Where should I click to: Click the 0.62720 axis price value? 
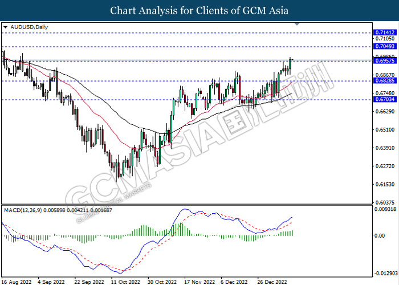[385, 166]
